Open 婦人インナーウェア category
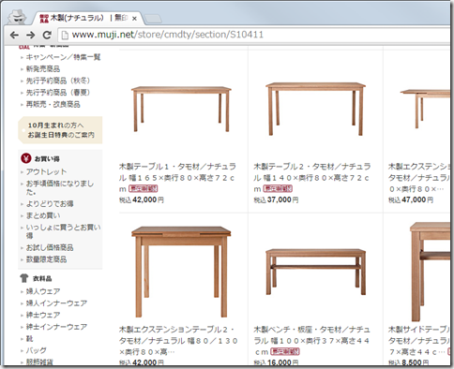Screen dimensions: 454x369 coord(56,303)
